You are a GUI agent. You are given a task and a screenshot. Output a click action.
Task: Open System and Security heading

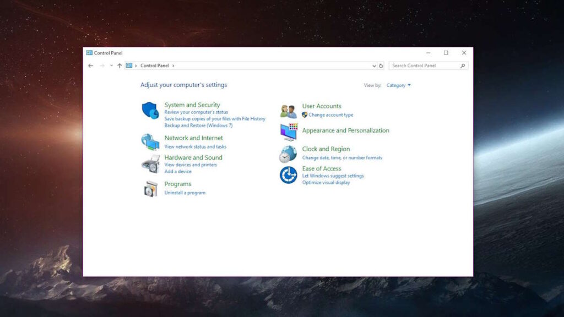click(x=192, y=105)
